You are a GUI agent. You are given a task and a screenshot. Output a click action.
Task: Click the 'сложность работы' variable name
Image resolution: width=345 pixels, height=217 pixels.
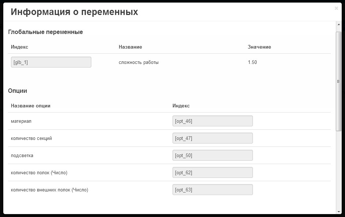(x=139, y=62)
